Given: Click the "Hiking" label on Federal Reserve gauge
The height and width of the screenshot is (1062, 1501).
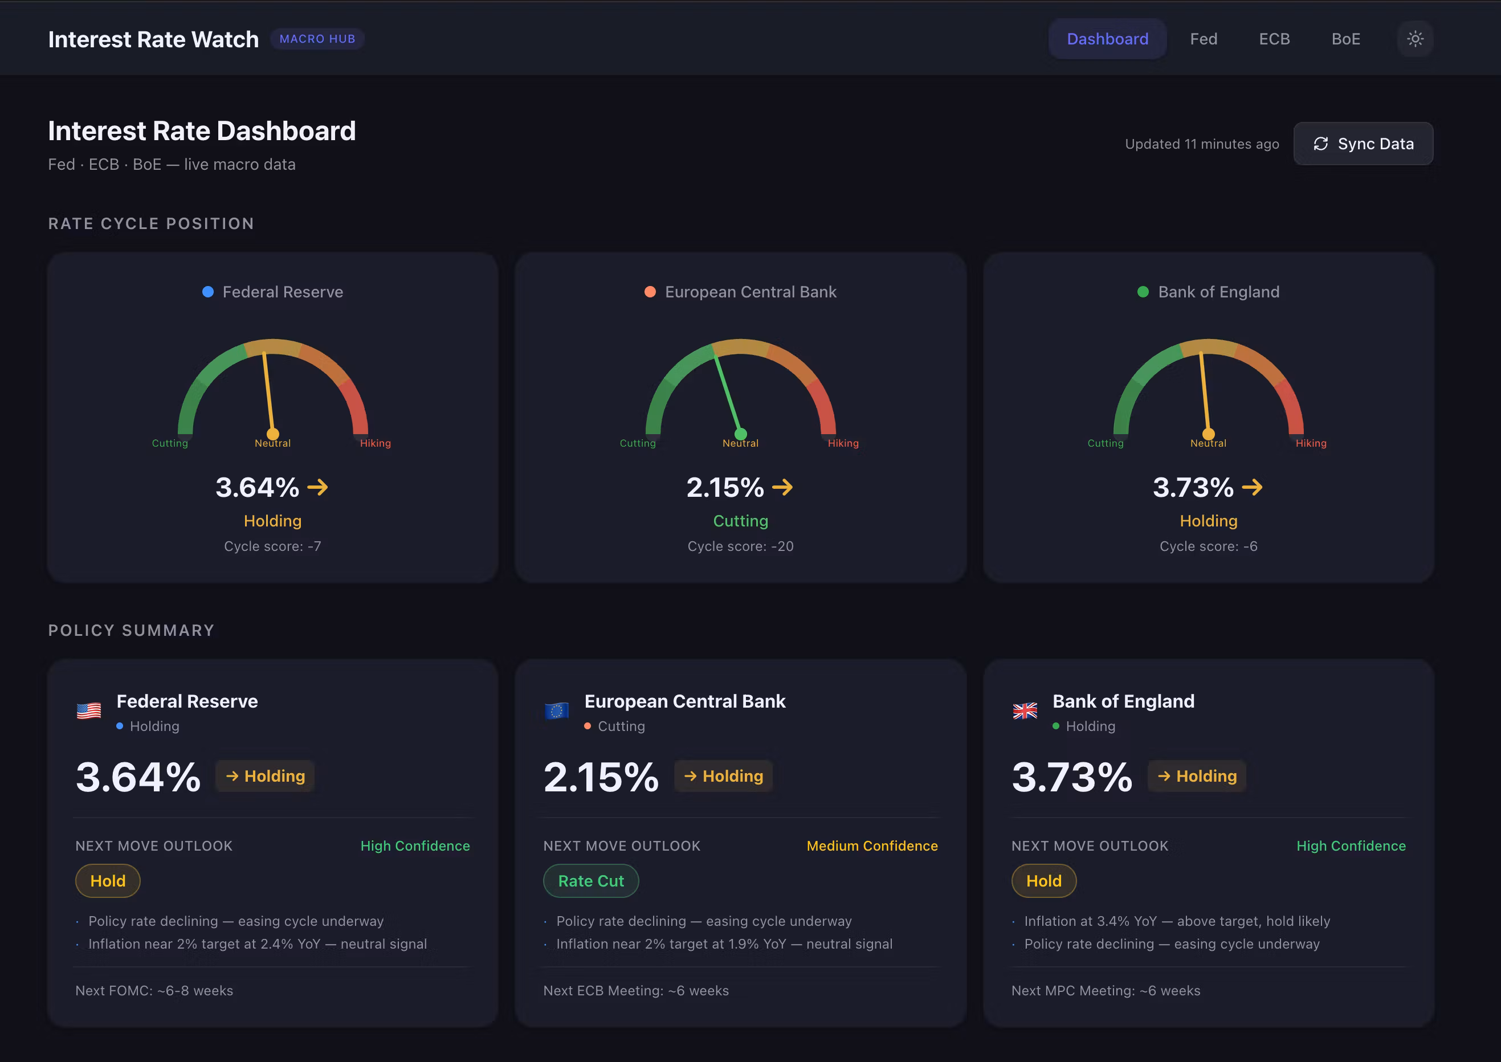Looking at the screenshot, I should click(x=376, y=443).
